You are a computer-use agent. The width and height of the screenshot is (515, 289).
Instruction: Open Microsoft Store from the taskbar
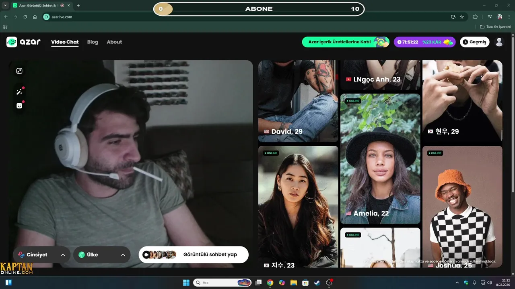coord(305,283)
